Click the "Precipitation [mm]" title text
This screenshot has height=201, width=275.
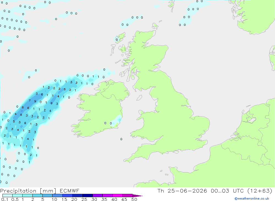(28, 191)
